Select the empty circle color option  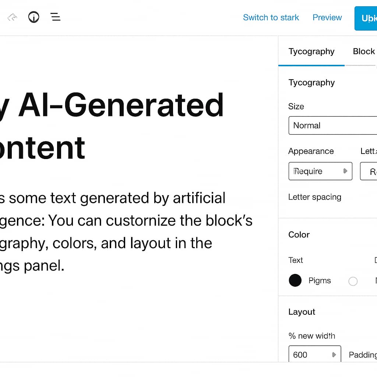point(353,281)
